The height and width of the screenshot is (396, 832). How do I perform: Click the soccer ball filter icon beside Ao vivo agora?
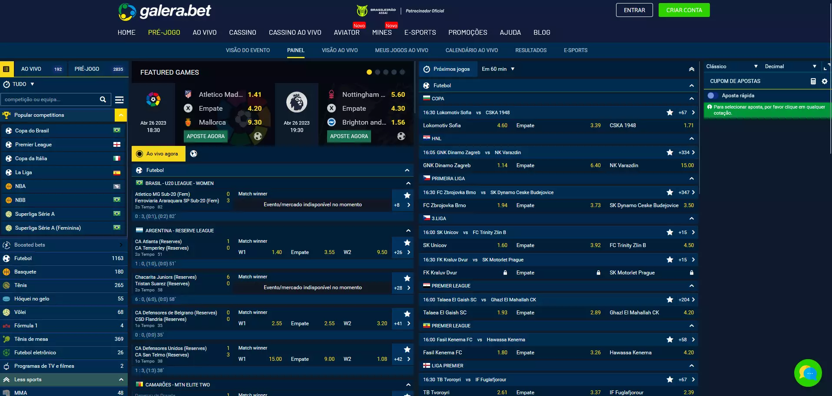(x=194, y=154)
